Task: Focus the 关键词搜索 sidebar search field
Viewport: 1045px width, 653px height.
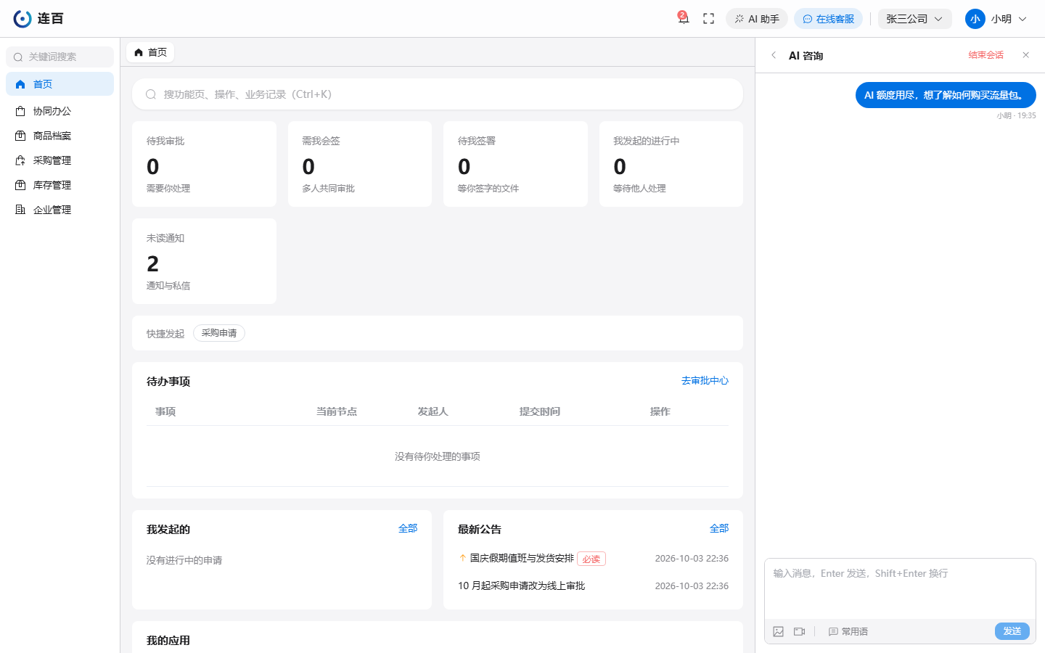Action: [60, 57]
